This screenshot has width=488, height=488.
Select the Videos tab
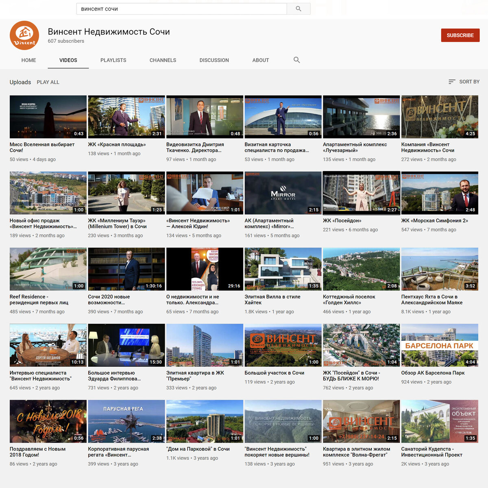[68, 60]
